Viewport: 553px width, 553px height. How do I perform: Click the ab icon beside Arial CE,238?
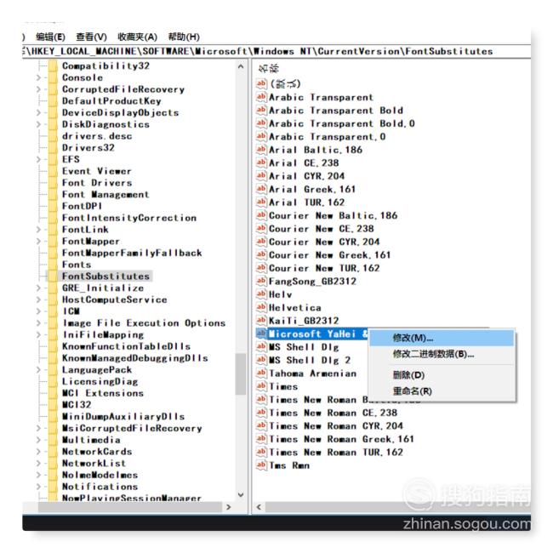261,162
